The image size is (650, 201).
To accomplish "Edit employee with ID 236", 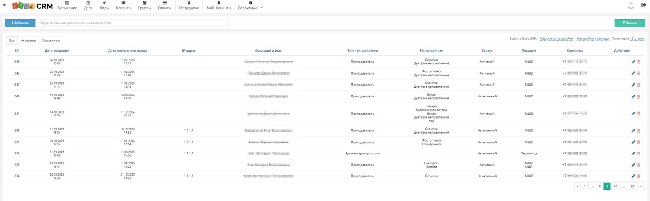I will click(x=633, y=153).
